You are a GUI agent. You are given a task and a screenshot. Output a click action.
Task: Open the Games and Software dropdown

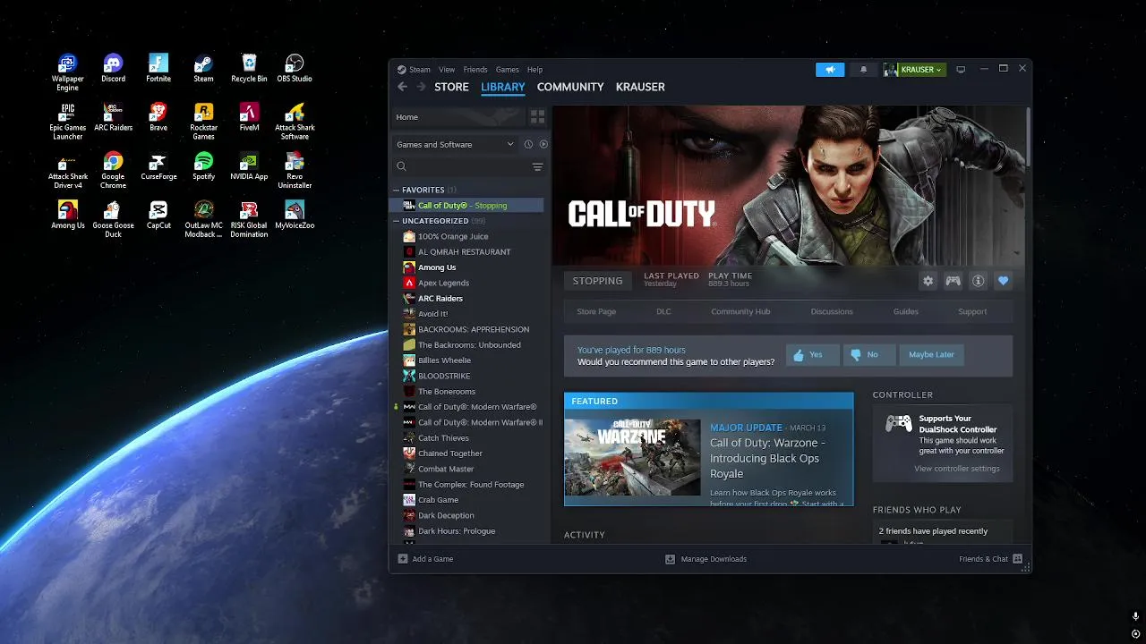click(x=455, y=144)
